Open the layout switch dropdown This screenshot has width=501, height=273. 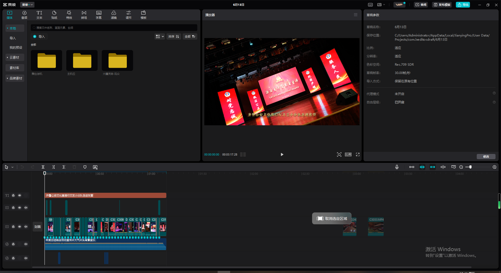coord(381,5)
